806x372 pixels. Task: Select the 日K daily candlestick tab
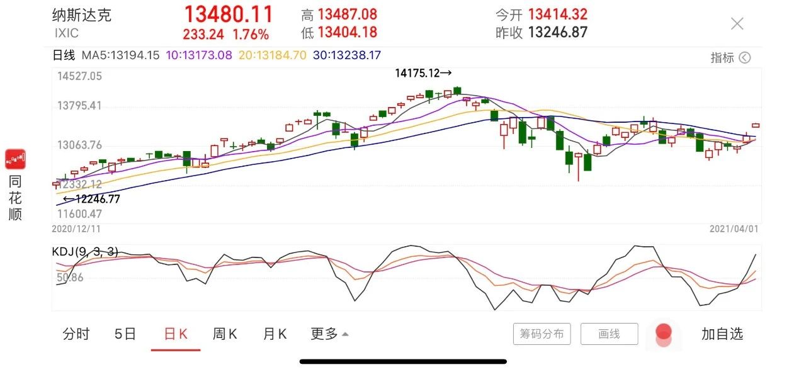pos(176,334)
